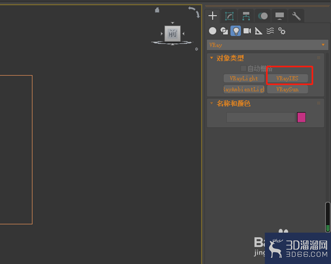
Task: Select the Systems gears category icon
Action: (x=282, y=31)
